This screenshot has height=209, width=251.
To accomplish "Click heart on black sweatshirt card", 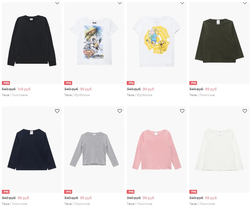I will [57, 3].
